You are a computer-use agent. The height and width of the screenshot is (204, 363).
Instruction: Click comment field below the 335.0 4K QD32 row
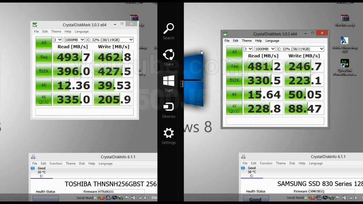pyautogui.click(x=85, y=112)
